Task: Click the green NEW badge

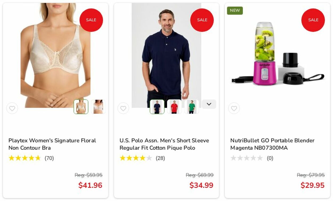Action: (235, 11)
